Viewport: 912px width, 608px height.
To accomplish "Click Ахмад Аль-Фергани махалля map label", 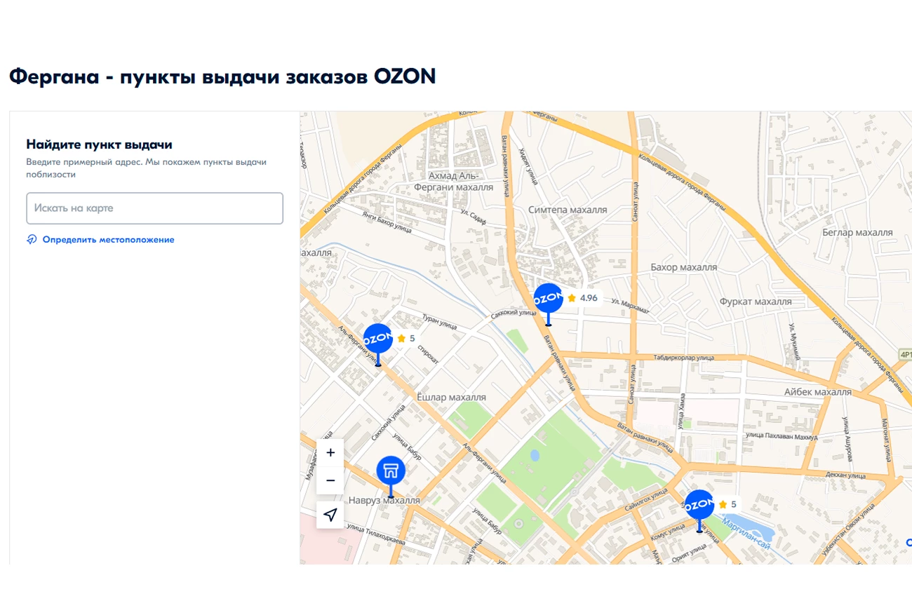I will (x=453, y=182).
